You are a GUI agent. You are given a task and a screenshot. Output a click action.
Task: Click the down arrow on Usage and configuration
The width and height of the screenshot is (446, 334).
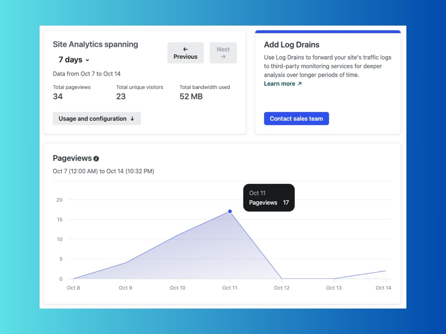(132, 118)
